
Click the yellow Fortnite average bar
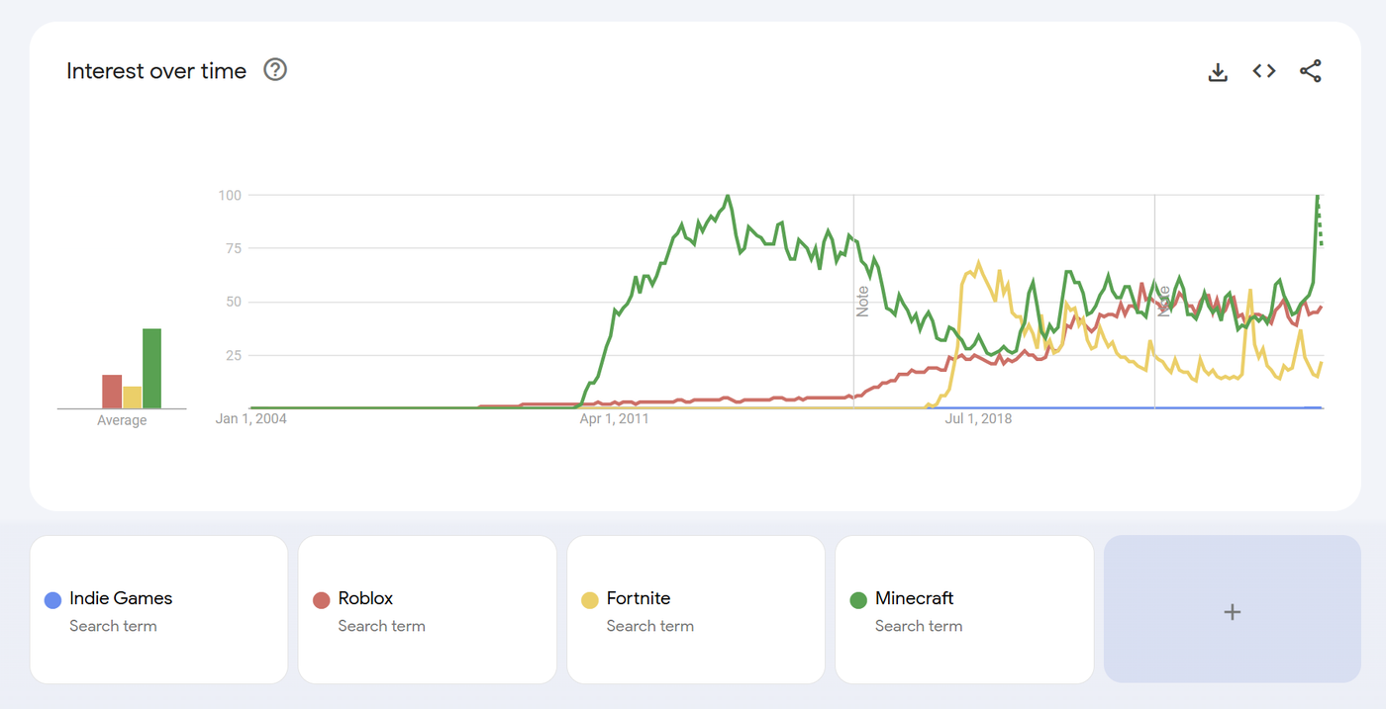pyautogui.click(x=132, y=398)
